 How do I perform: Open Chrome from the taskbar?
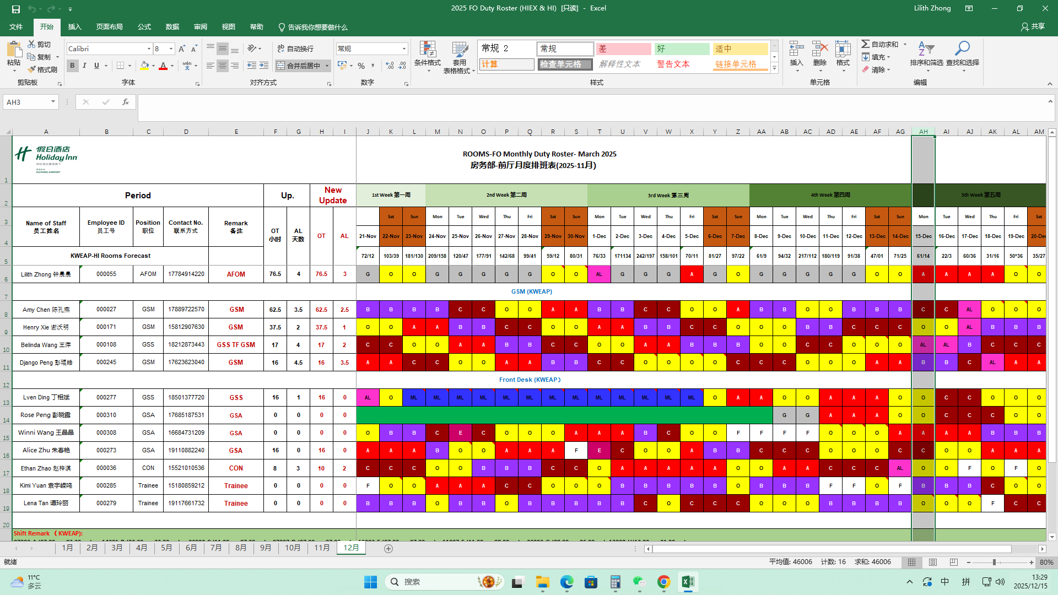[x=663, y=582]
